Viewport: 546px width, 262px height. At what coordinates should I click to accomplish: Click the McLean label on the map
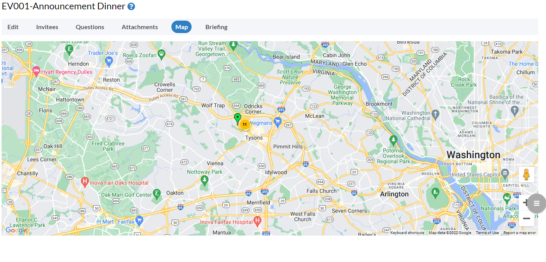(315, 116)
